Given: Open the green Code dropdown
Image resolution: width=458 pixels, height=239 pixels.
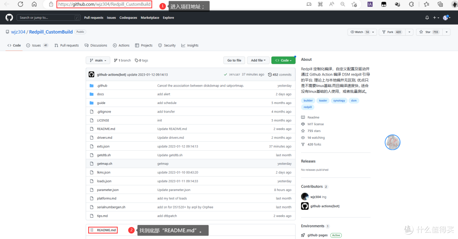Looking at the screenshot, I should (x=283, y=60).
